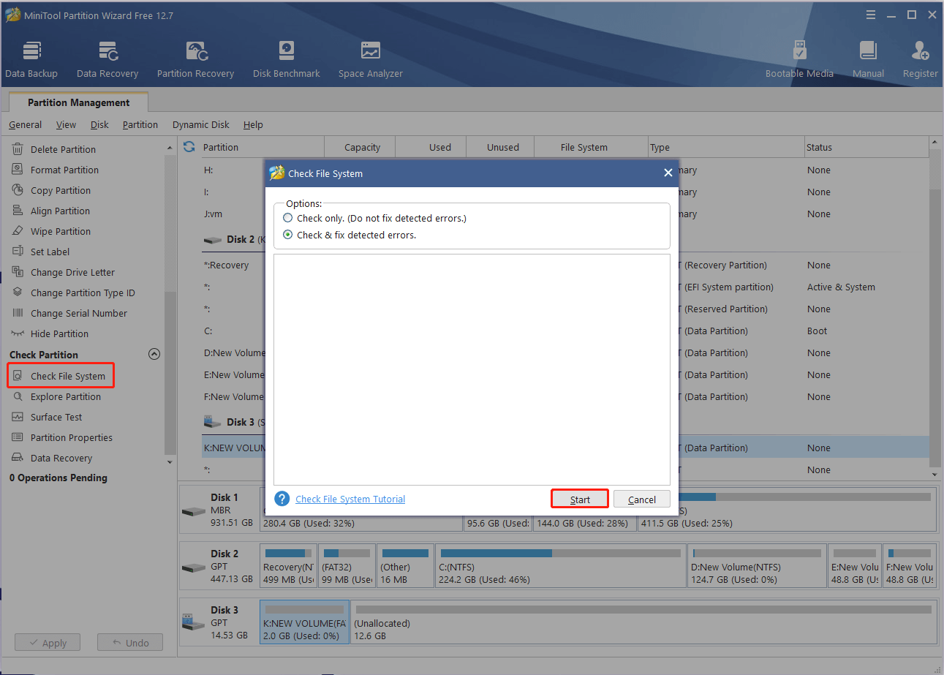
Task: Select Recovery 499 MB block
Action: tap(289, 565)
